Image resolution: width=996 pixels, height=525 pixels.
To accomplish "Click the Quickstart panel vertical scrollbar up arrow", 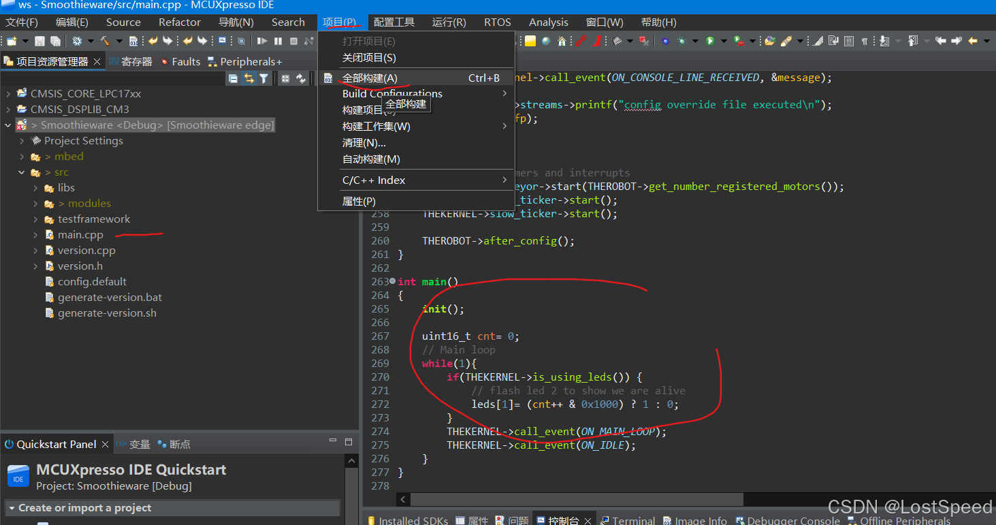I will click(352, 461).
